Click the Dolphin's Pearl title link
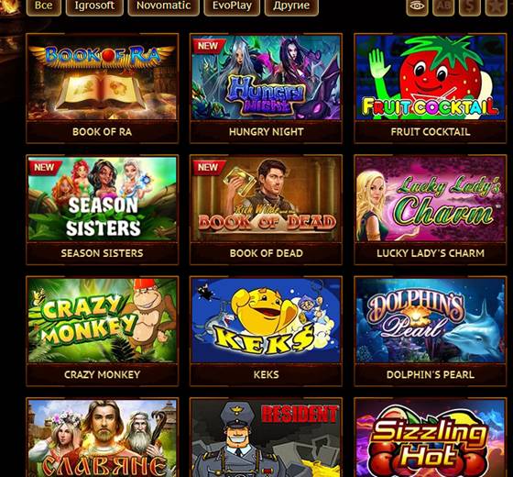513x477 pixels. pyautogui.click(x=431, y=374)
